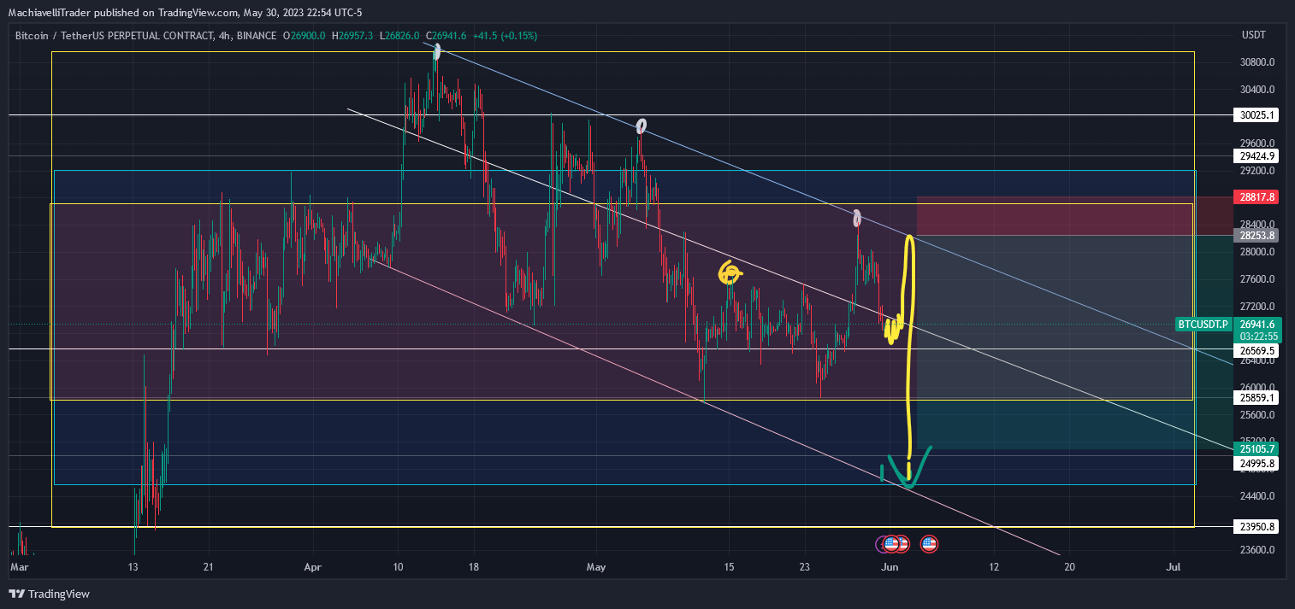Click the USDT currency label on price axis
Screen dimensions: 1295x609
click(1253, 36)
